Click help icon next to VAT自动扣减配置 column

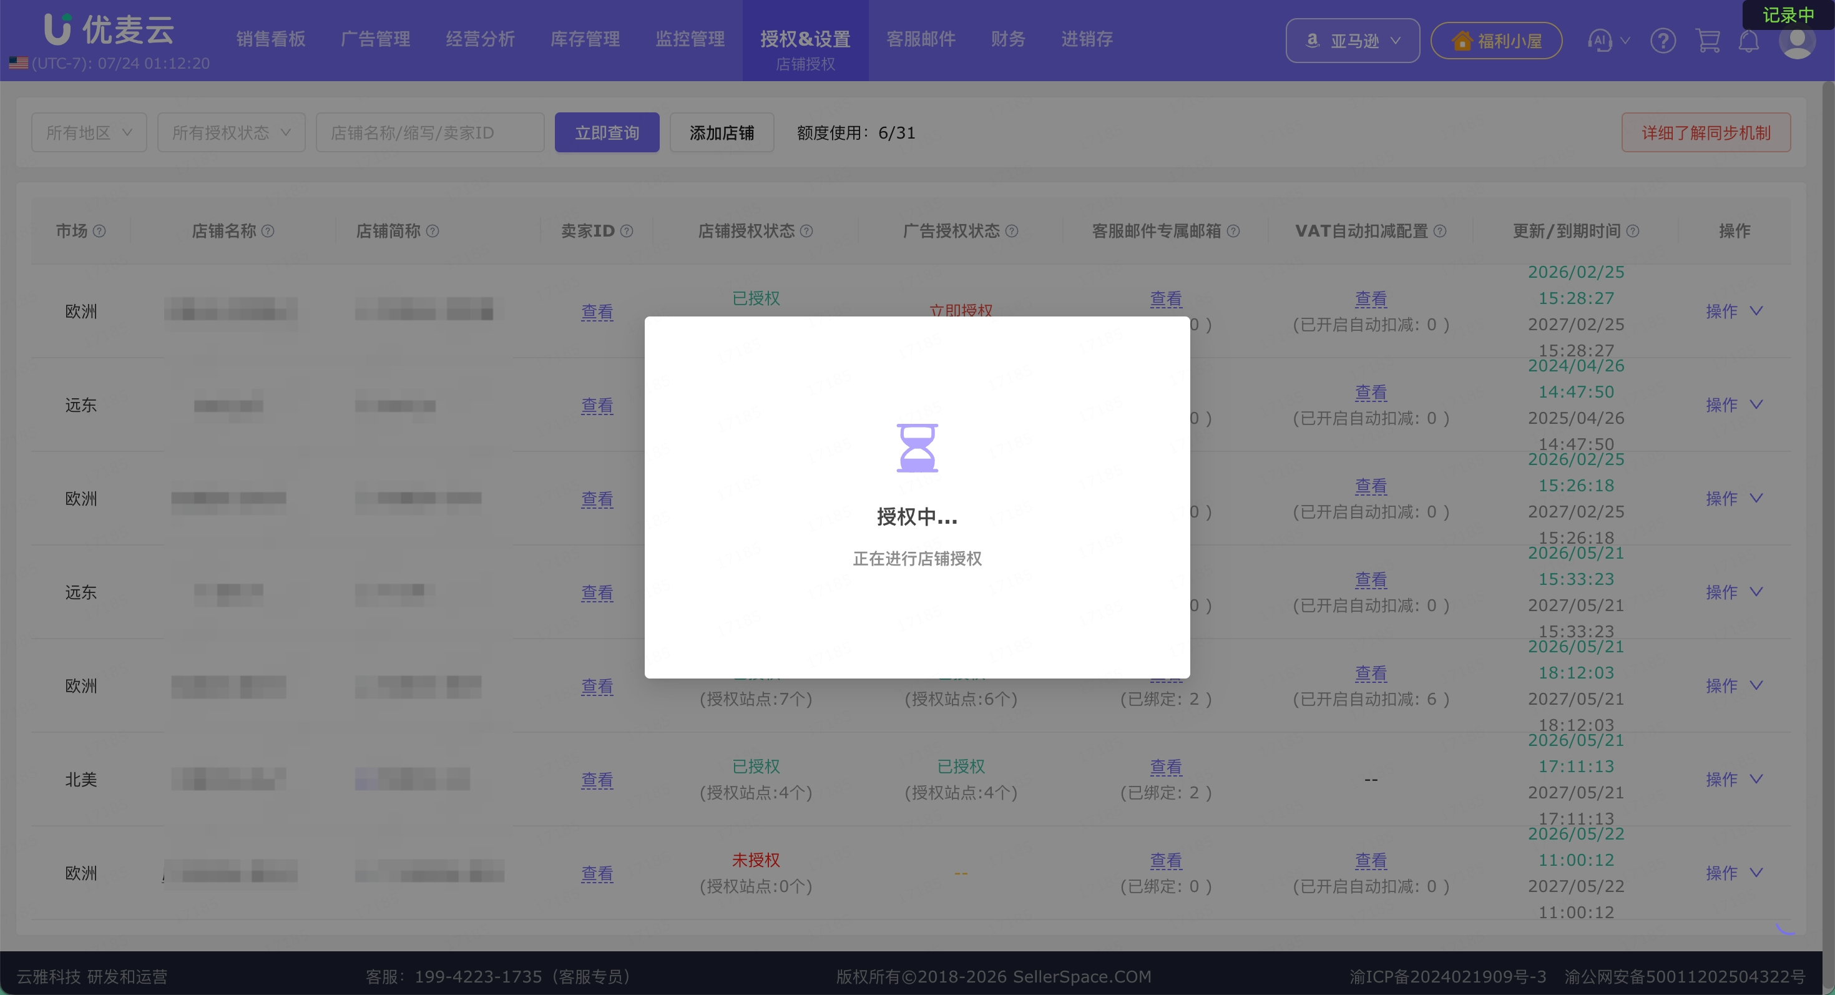(x=1440, y=231)
